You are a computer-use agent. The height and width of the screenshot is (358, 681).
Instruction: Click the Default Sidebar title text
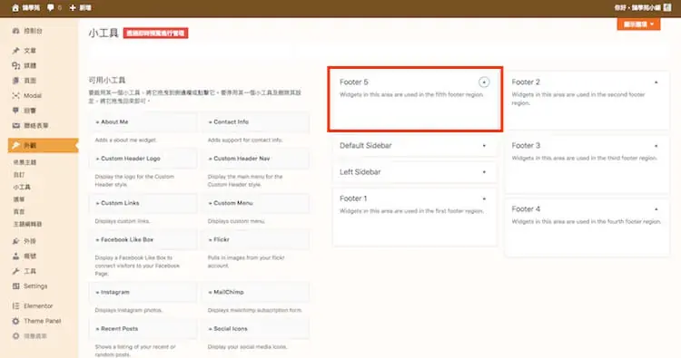(366, 146)
